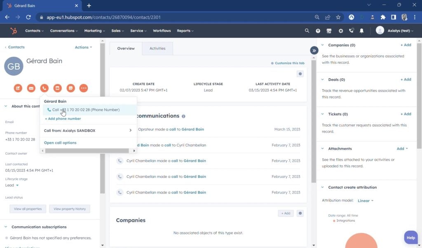
Task: Open the Workflows nav item
Action: coord(162,30)
